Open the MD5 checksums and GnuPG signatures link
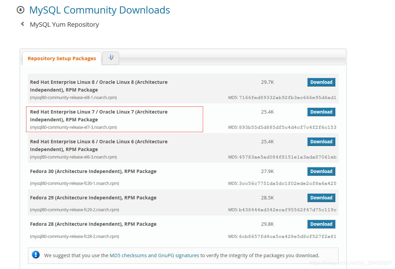Viewport: 395px width, 269px height. (x=154, y=255)
